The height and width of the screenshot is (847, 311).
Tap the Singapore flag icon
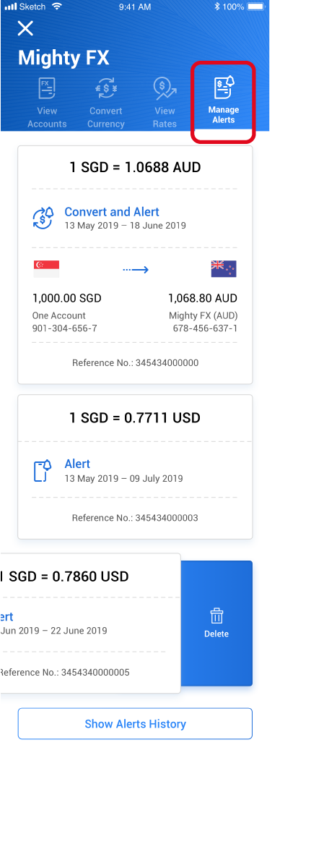click(46, 268)
